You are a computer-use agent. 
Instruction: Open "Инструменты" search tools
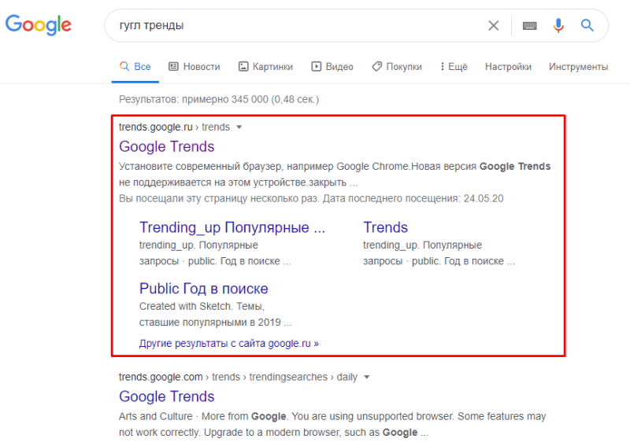pyautogui.click(x=578, y=67)
